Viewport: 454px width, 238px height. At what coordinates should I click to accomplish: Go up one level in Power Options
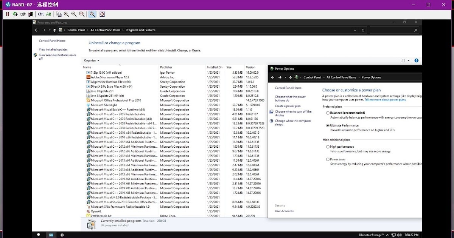(291, 77)
